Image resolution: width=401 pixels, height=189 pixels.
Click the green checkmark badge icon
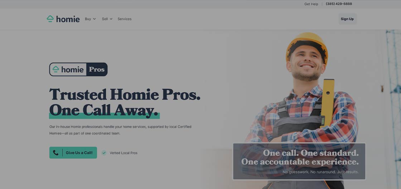104,153
